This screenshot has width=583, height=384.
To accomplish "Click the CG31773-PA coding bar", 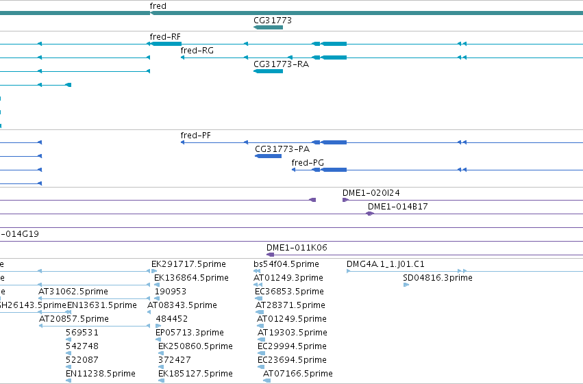I will point(268,156).
